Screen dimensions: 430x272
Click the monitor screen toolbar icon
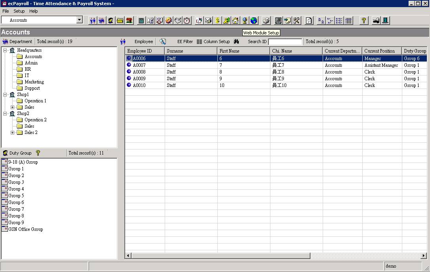click(x=278, y=21)
